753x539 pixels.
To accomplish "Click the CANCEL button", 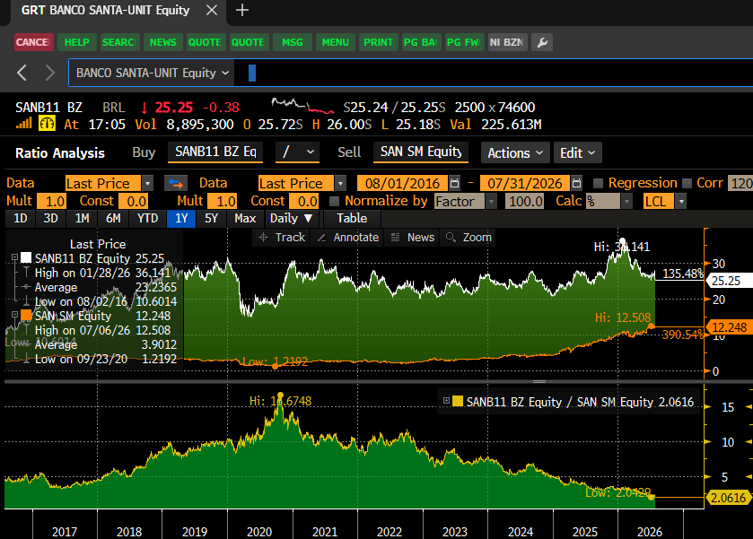I will 33,42.
